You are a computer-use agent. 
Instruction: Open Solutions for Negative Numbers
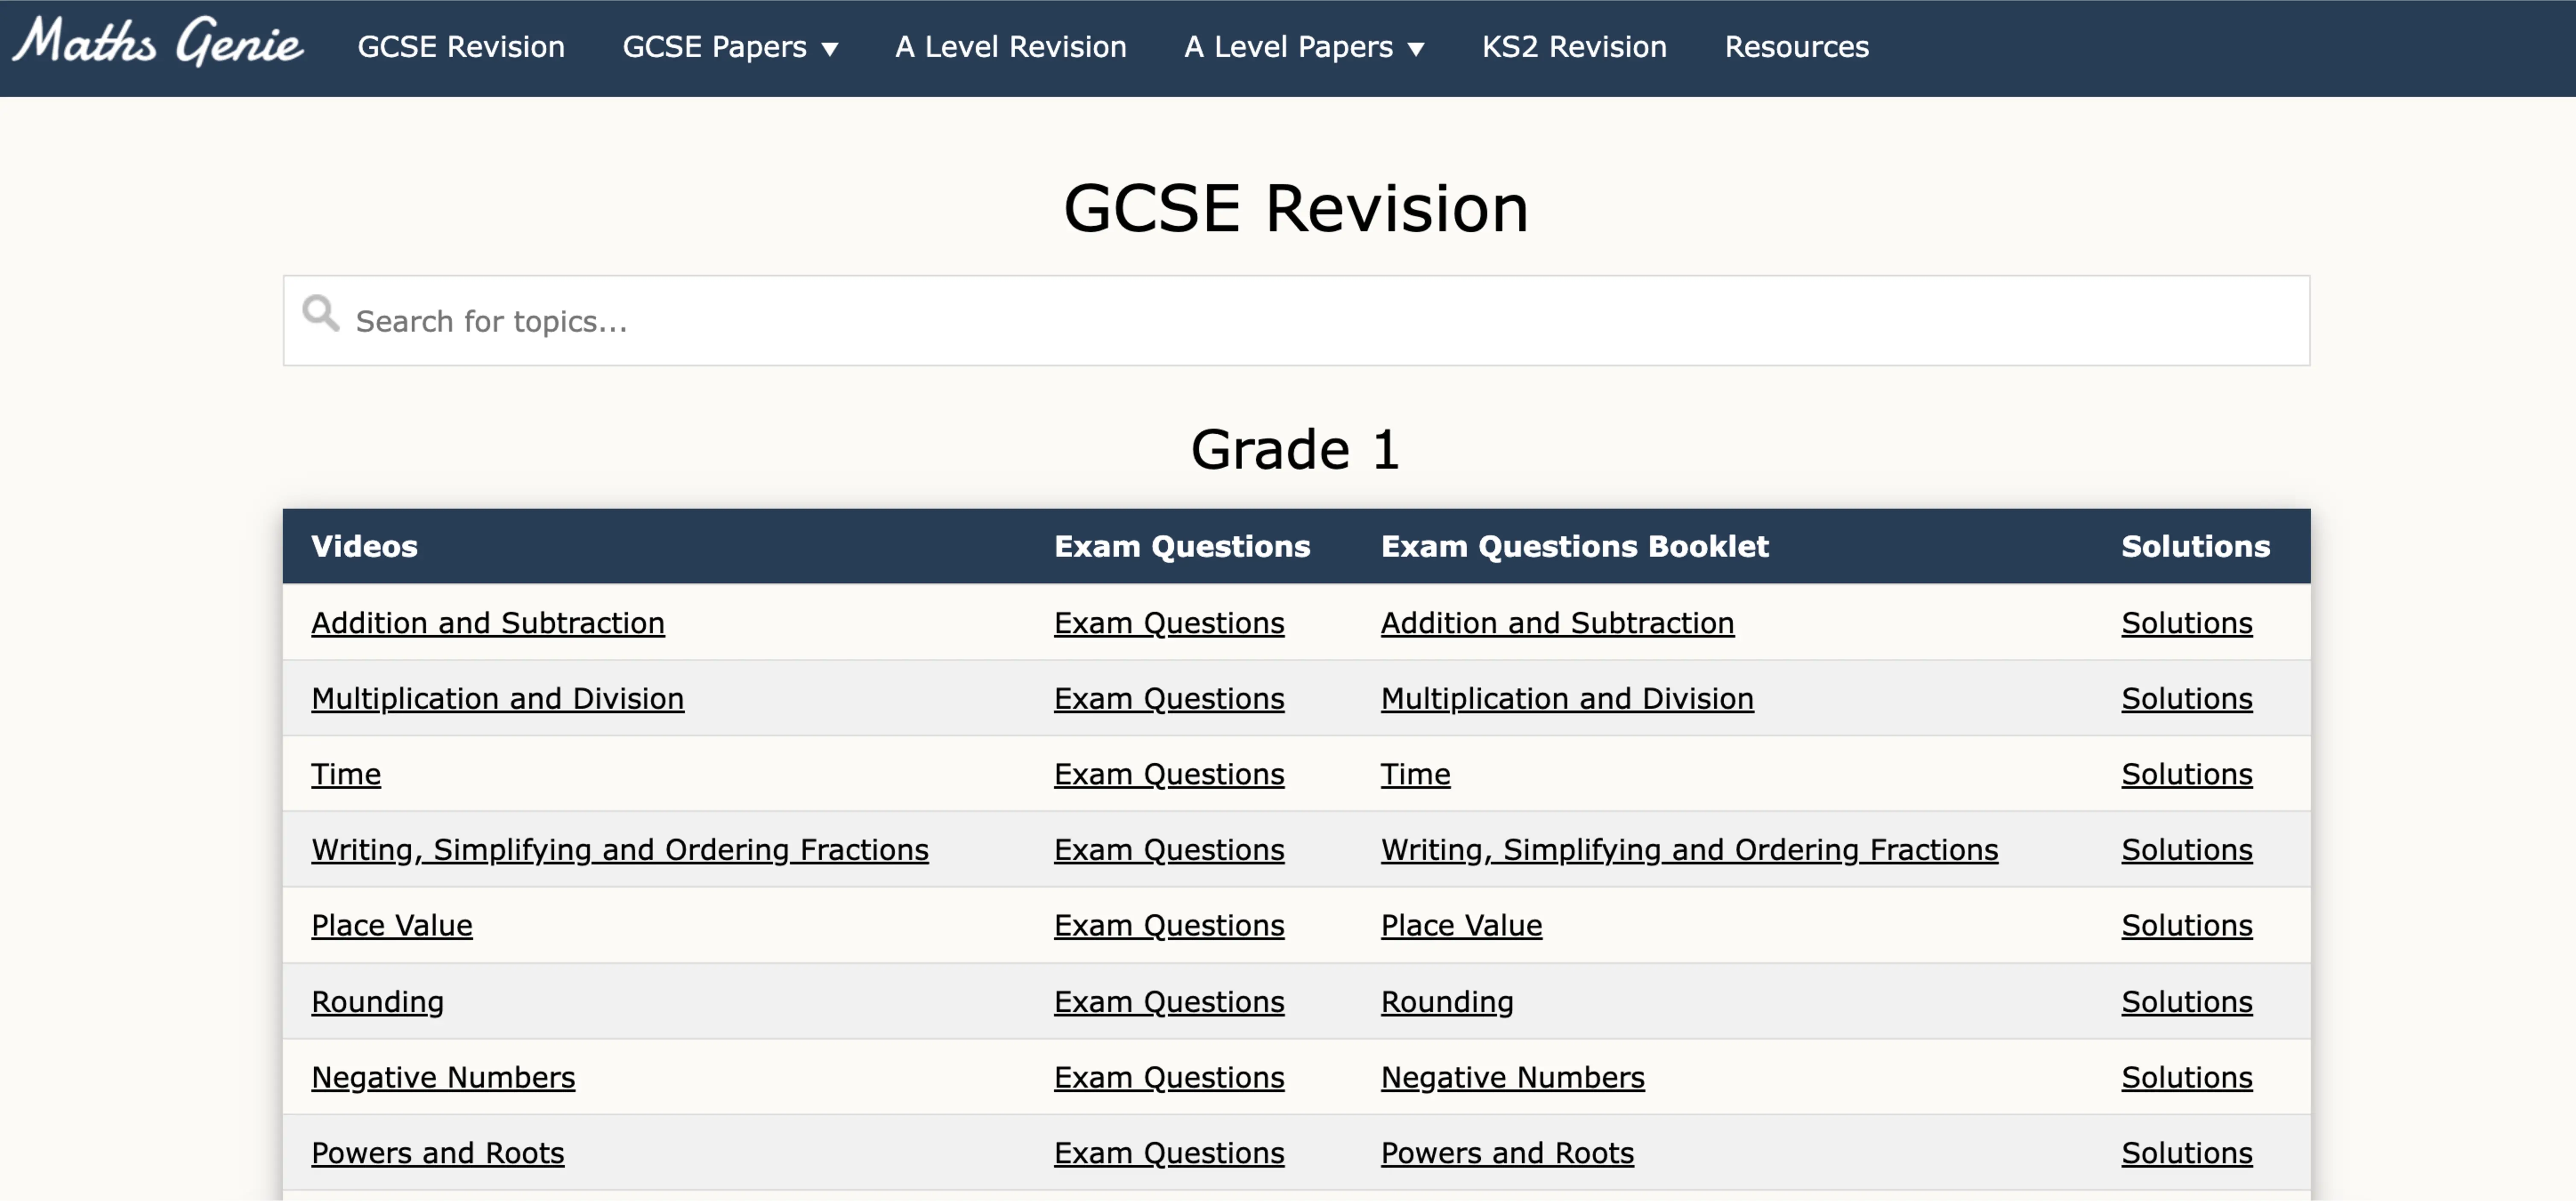(2187, 1077)
